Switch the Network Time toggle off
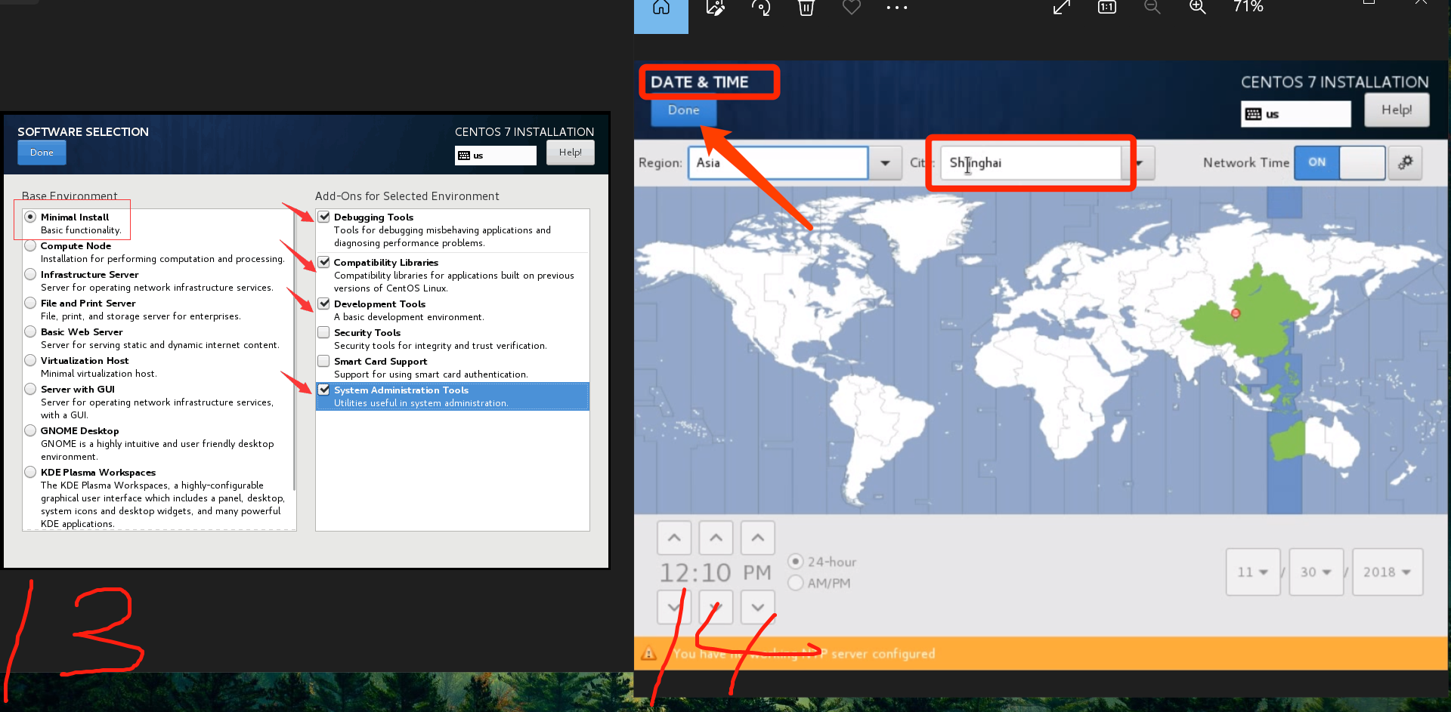Screen dimensions: 1451x712 (x=1340, y=162)
